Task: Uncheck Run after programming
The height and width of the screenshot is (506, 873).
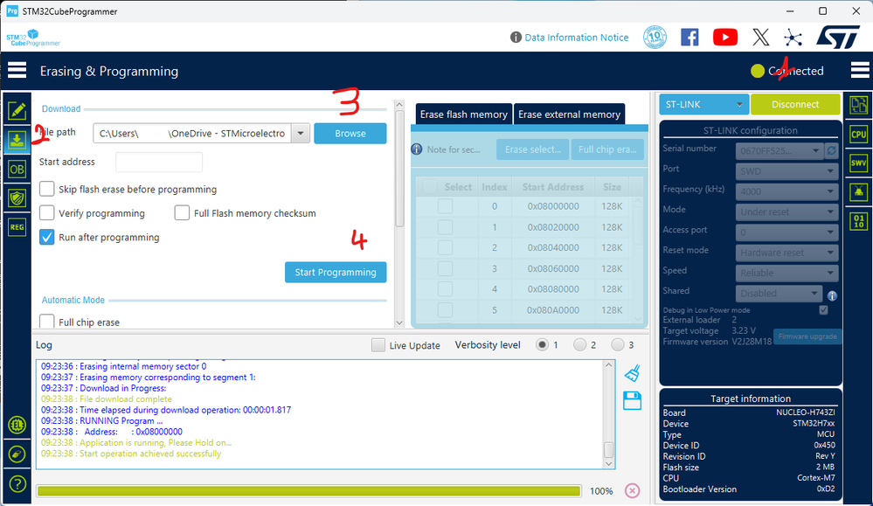Action: tap(47, 237)
